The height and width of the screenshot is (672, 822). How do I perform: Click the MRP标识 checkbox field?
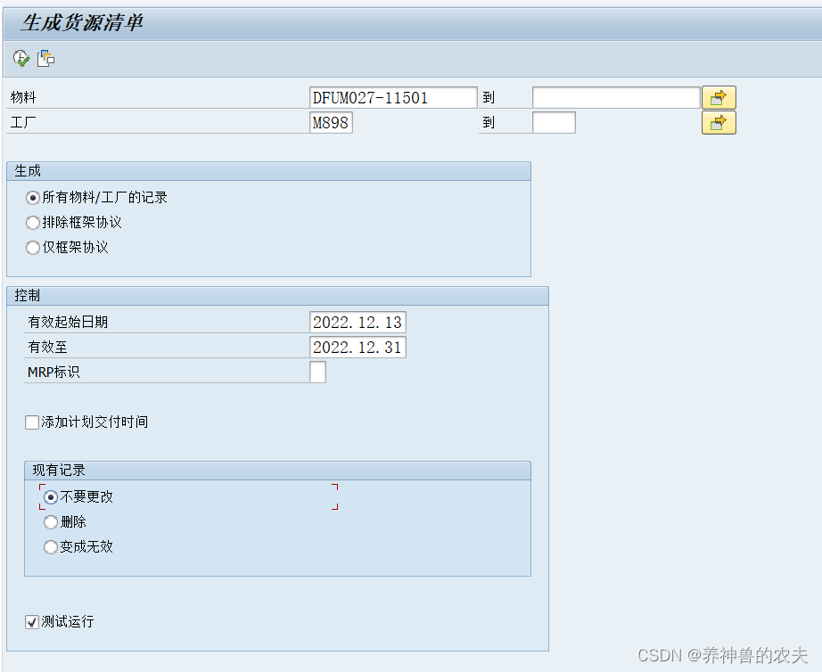coord(318,372)
